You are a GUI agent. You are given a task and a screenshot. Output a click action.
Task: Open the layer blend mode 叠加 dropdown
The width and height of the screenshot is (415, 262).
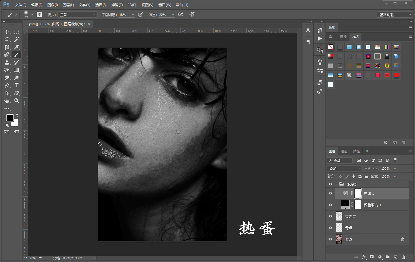(344, 168)
